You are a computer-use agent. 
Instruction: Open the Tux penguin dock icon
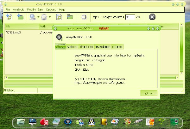(x=92, y=122)
